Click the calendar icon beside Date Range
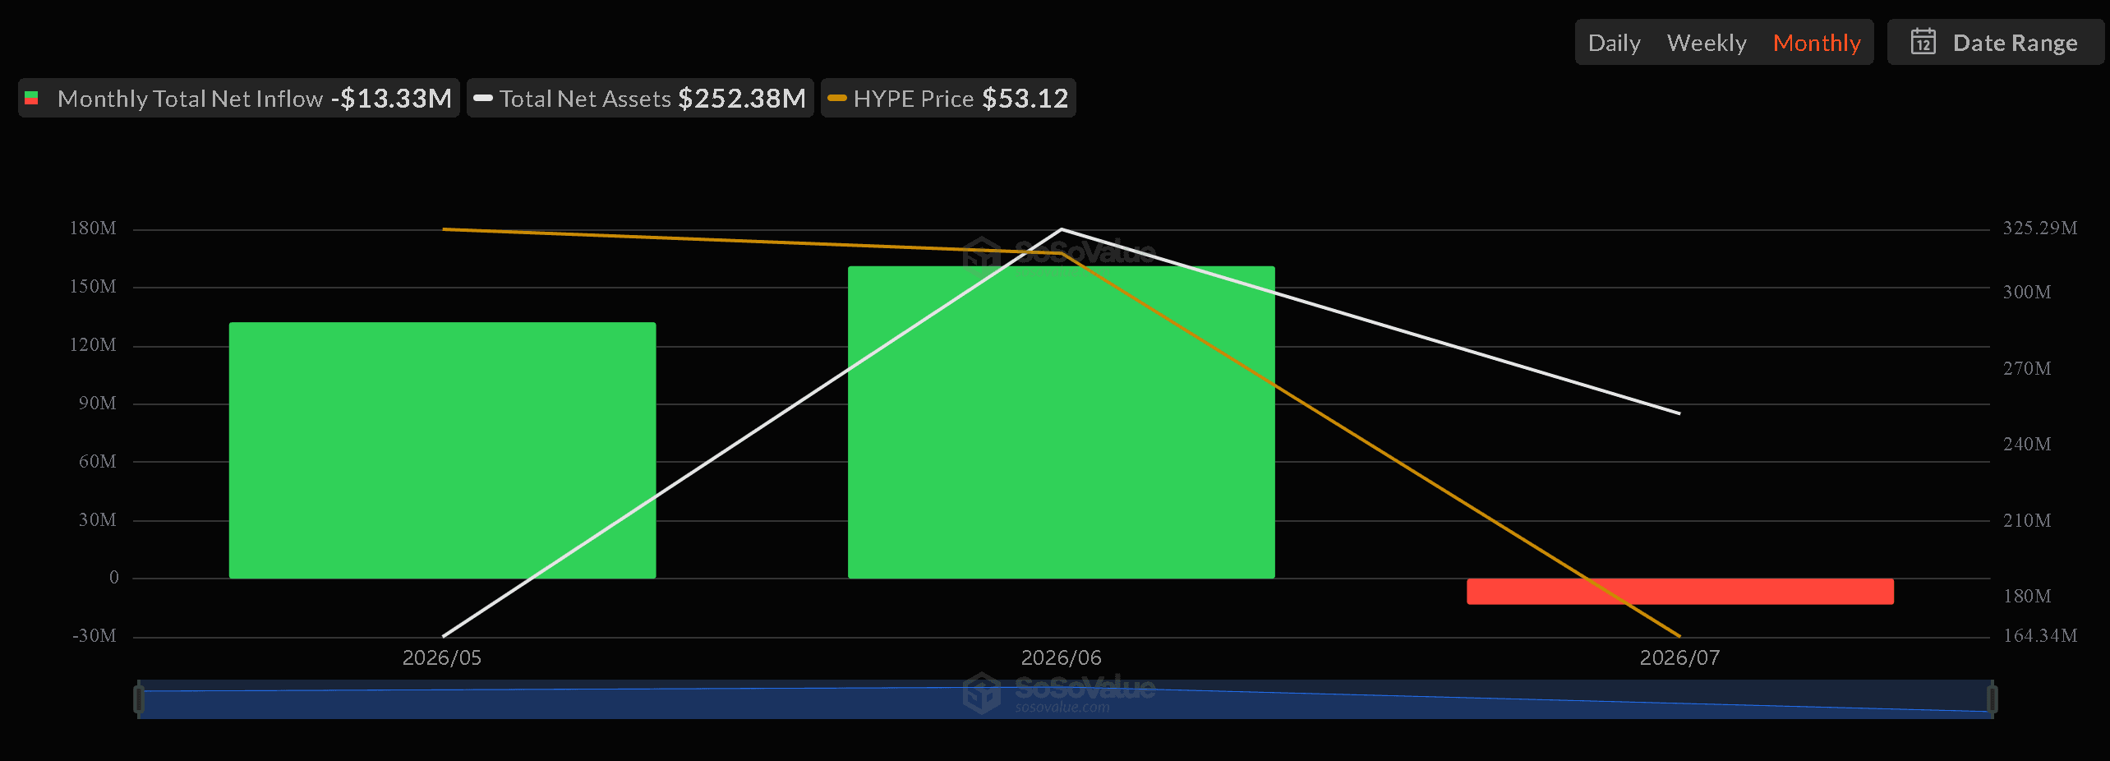The image size is (2110, 761). (x=1923, y=42)
